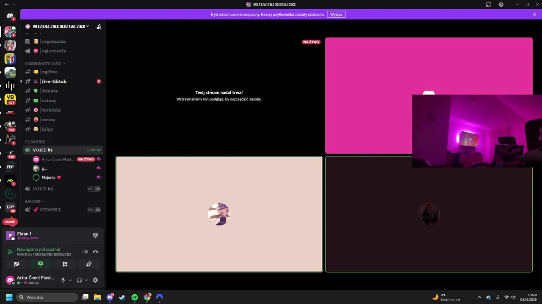The image size is (542, 304).
Task: Disconnect from voice with the hang-up icon
Action: point(95,252)
